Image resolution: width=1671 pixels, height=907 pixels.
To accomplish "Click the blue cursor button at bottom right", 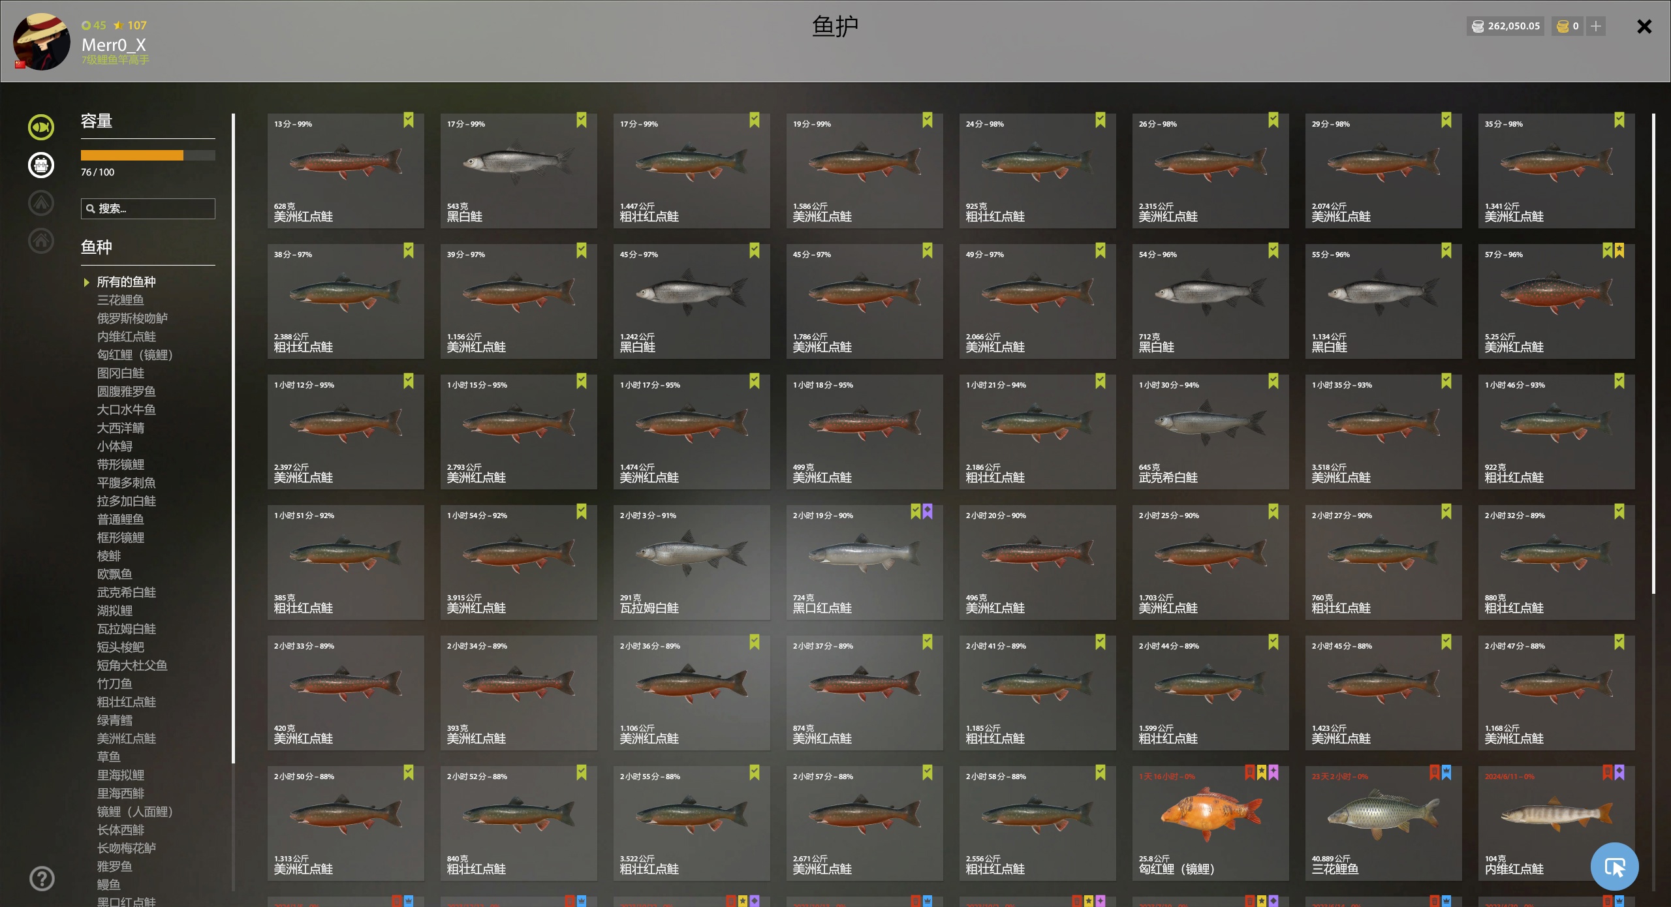I will [1614, 867].
